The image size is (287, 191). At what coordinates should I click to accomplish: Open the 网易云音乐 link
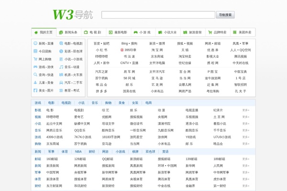(x=54, y=130)
